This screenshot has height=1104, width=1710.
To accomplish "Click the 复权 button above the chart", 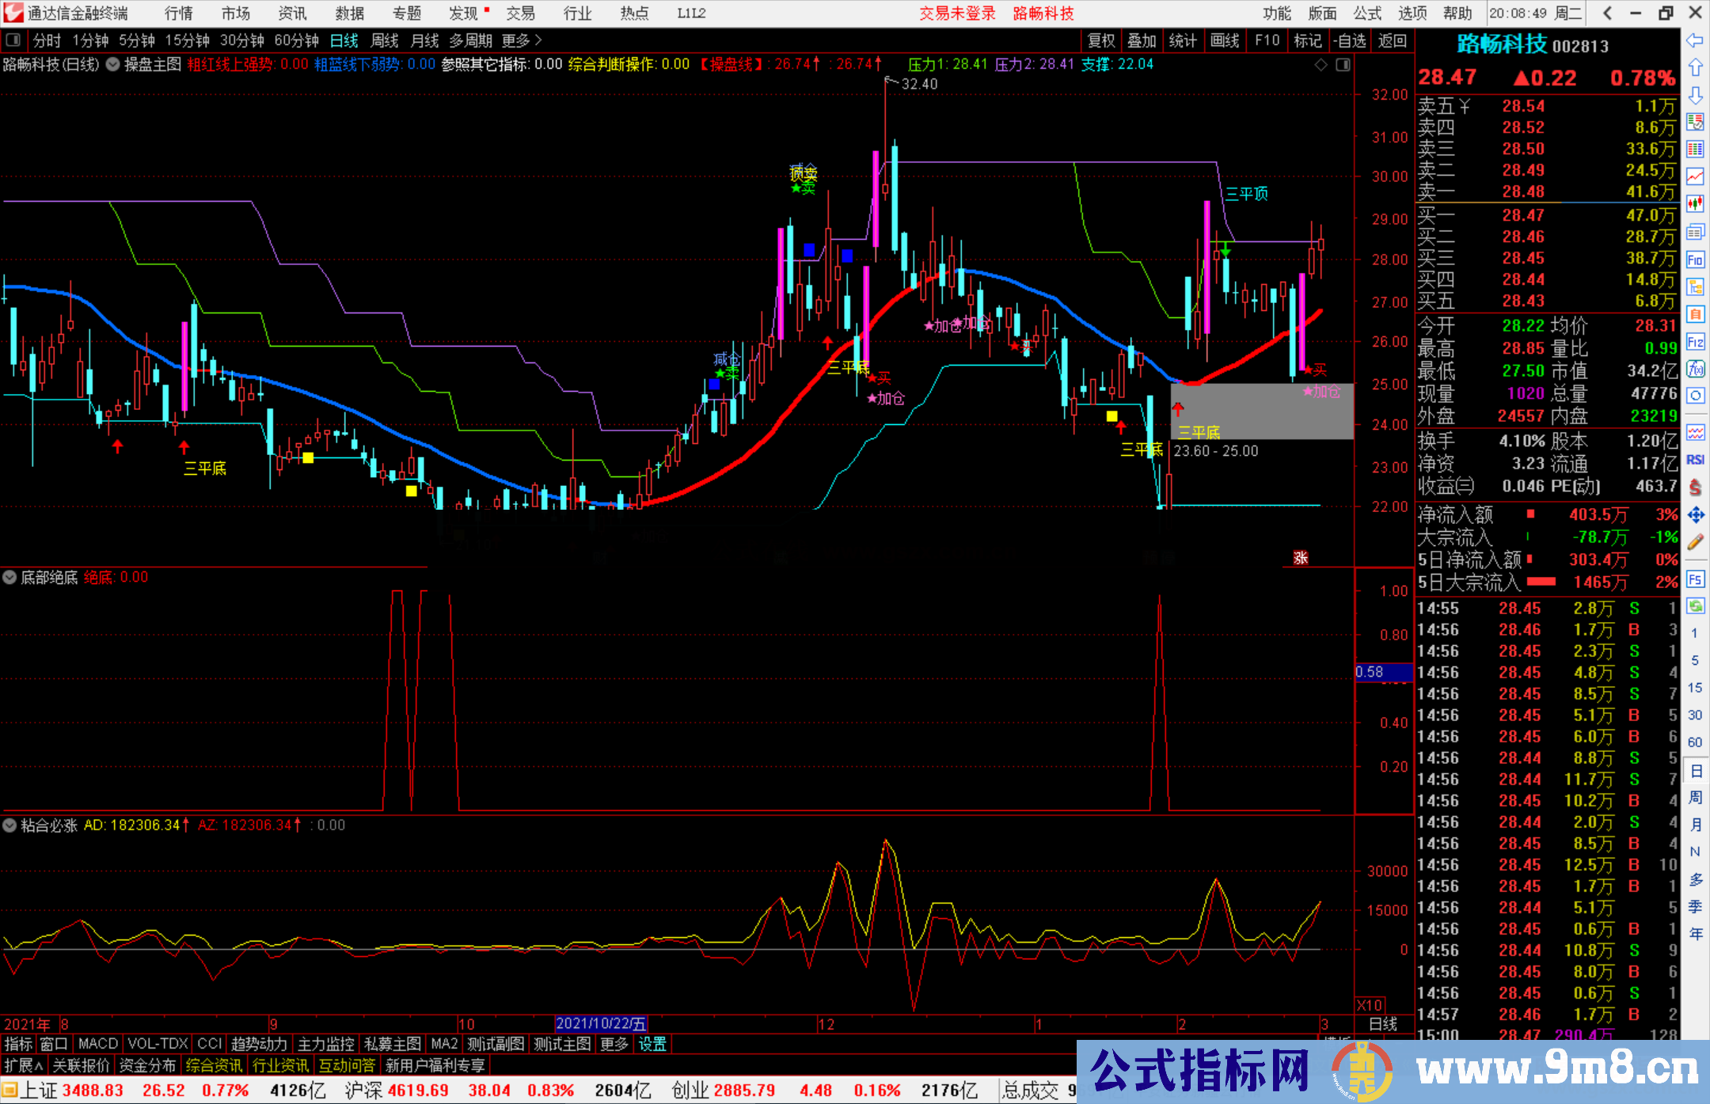I will pos(1101,40).
